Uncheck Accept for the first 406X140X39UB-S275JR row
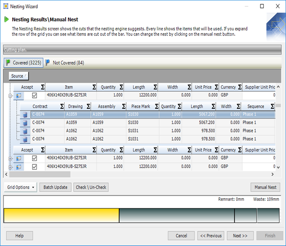286x246 pixels. coord(34,95)
